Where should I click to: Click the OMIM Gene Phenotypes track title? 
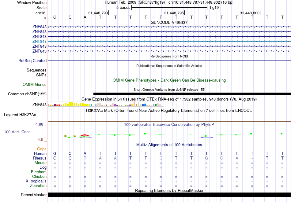point(169,80)
